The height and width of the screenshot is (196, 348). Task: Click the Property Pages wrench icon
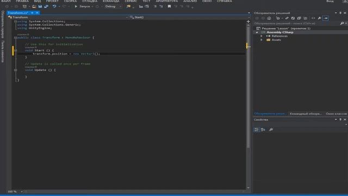[271, 130]
